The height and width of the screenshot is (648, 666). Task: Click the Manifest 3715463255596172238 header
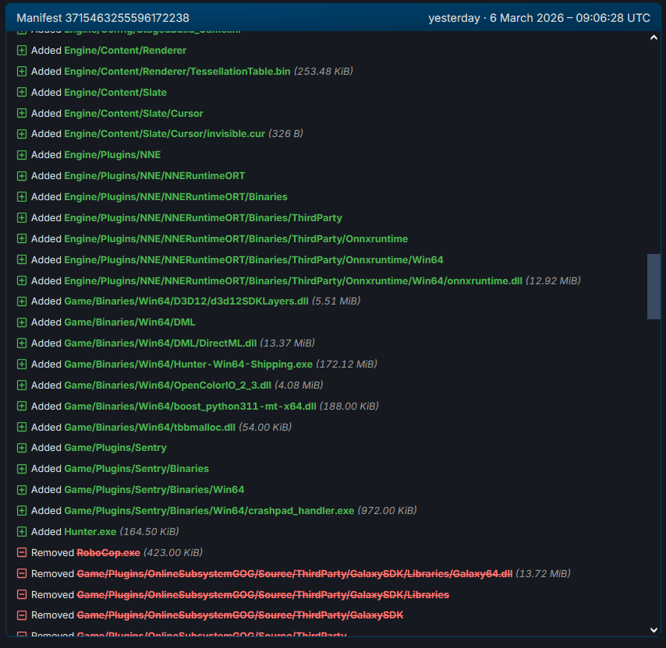[x=103, y=18]
